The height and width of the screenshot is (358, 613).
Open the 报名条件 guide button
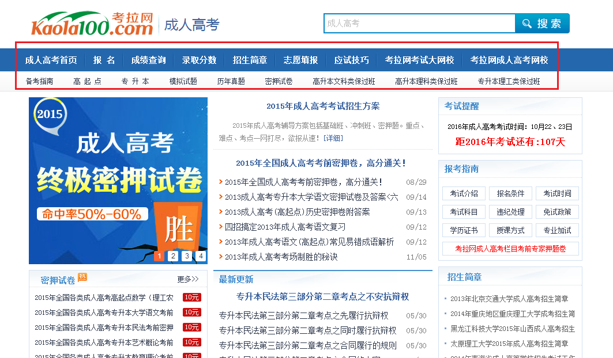tap(510, 193)
